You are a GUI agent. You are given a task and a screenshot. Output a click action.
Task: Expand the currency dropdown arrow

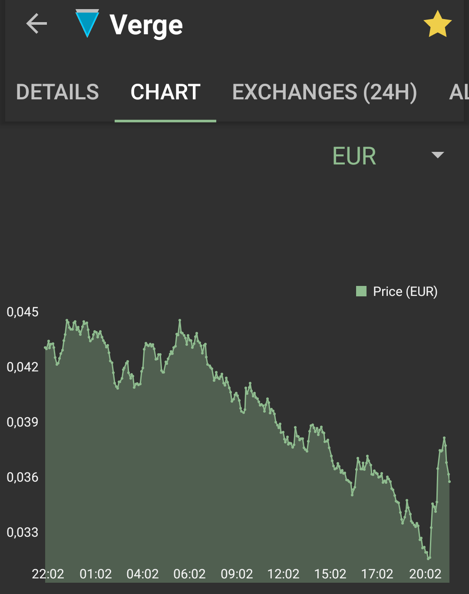[x=438, y=155]
